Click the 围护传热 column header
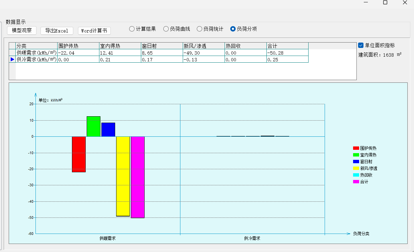The image size is (414, 252). pos(78,46)
